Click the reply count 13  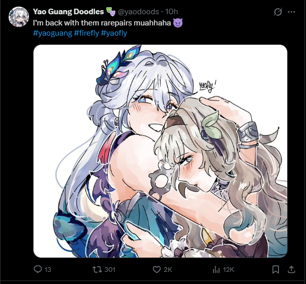coord(48,270)
